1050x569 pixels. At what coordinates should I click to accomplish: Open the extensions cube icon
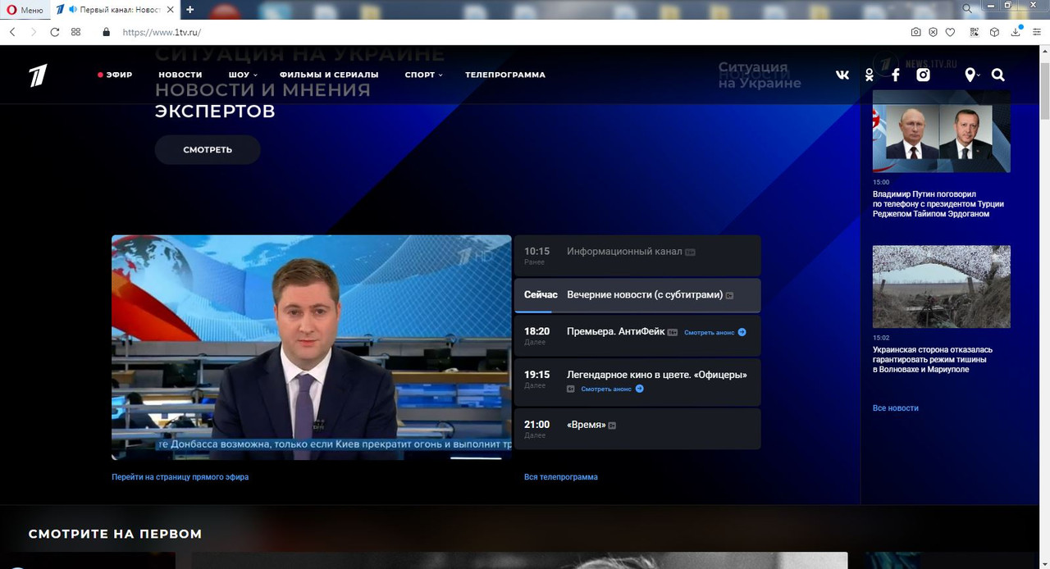coord(994,32)
